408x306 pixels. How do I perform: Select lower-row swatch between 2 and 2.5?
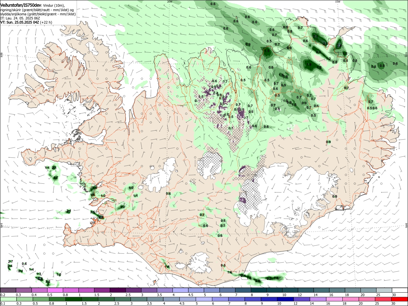click(x=106, y=299)
